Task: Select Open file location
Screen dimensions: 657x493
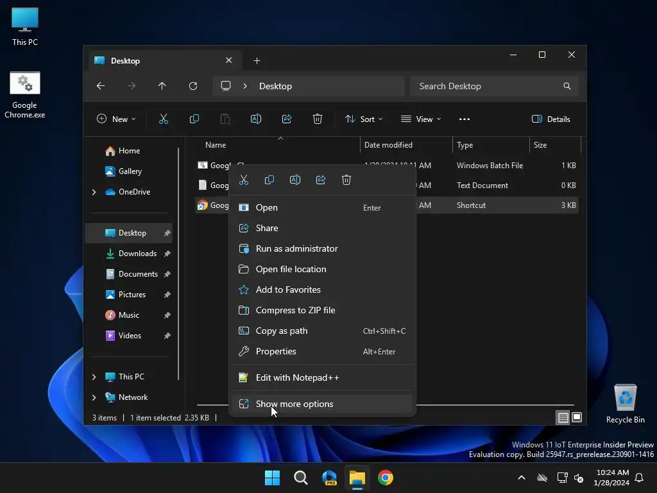Action: pos(323,269)
